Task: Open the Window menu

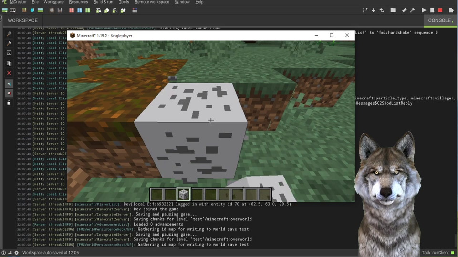Action: pyautogui.click(x=182, y=2)
